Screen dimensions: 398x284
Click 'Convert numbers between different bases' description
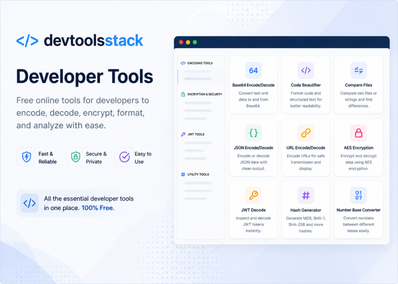point(358,224)
